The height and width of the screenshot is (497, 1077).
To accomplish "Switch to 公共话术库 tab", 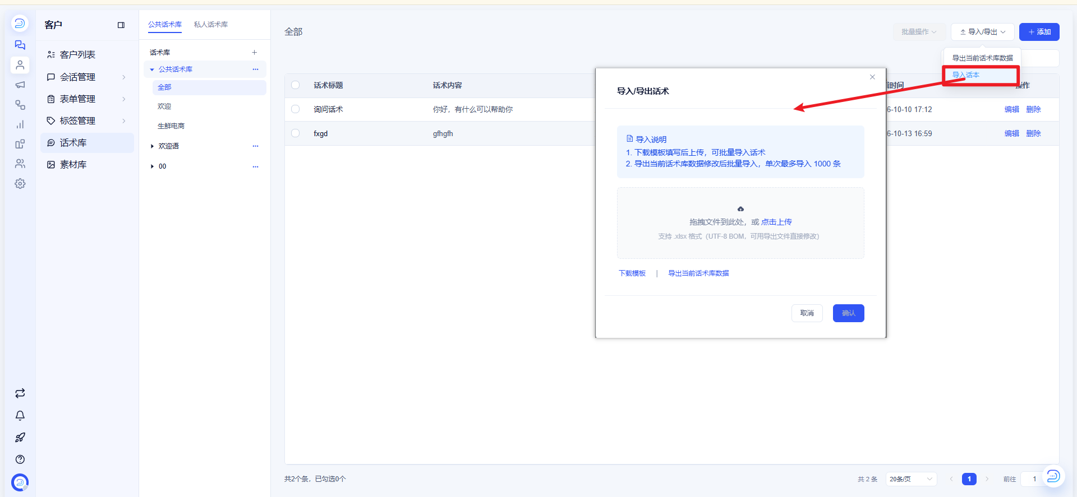I will click(x=165, y=25).
